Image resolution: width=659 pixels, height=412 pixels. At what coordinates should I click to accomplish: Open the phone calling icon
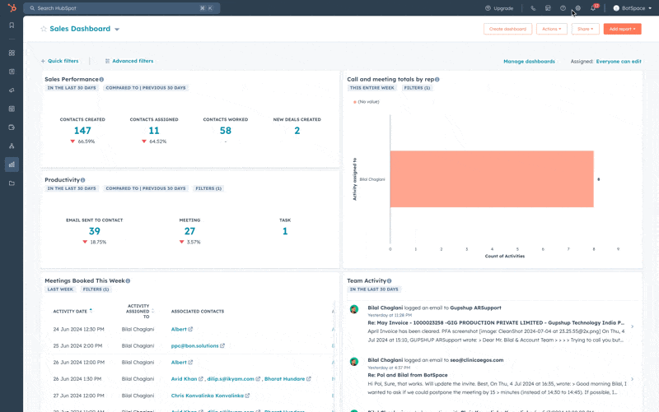(533, 8)
